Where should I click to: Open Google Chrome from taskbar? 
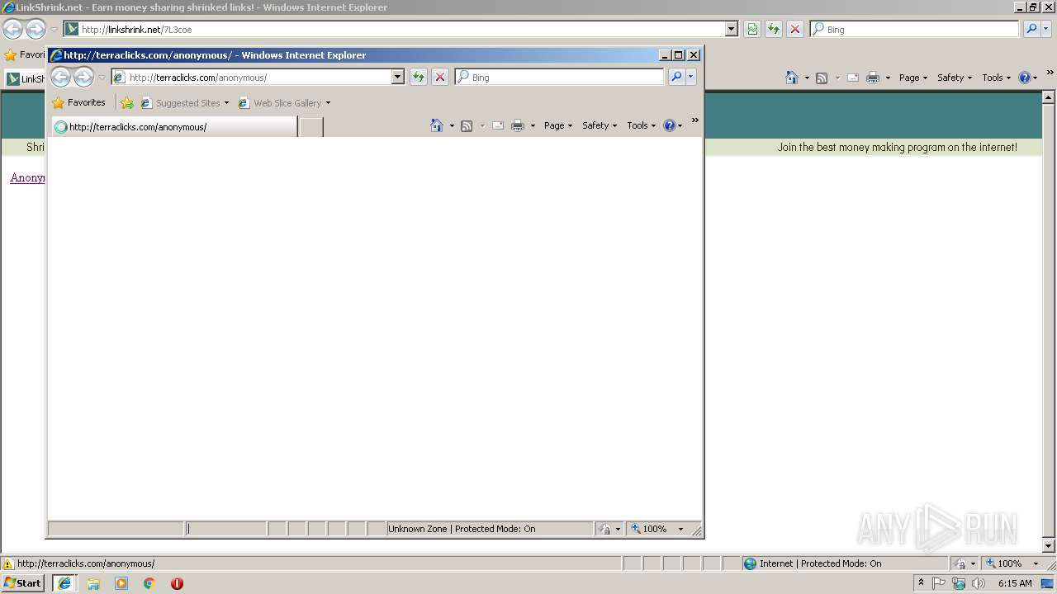click(149, 583)
